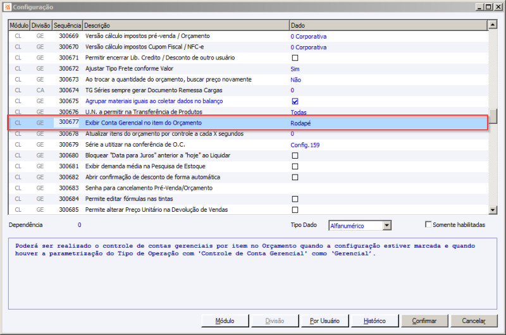Click the Não value in Dado column
This screenshot has width=506, height=335.
click(x=295, y=80)
